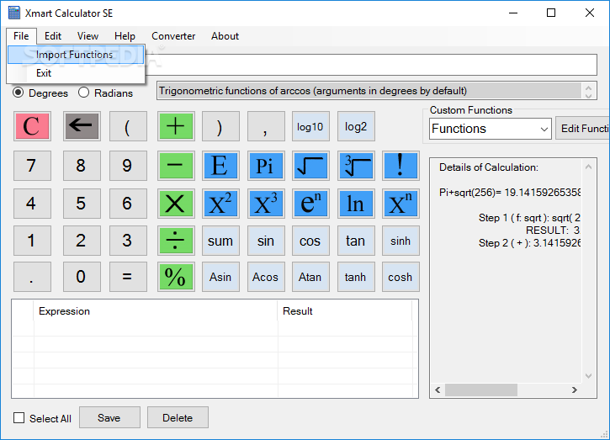610x440 pixels.
Task: Click the square root button
Action: coord(310,166)
